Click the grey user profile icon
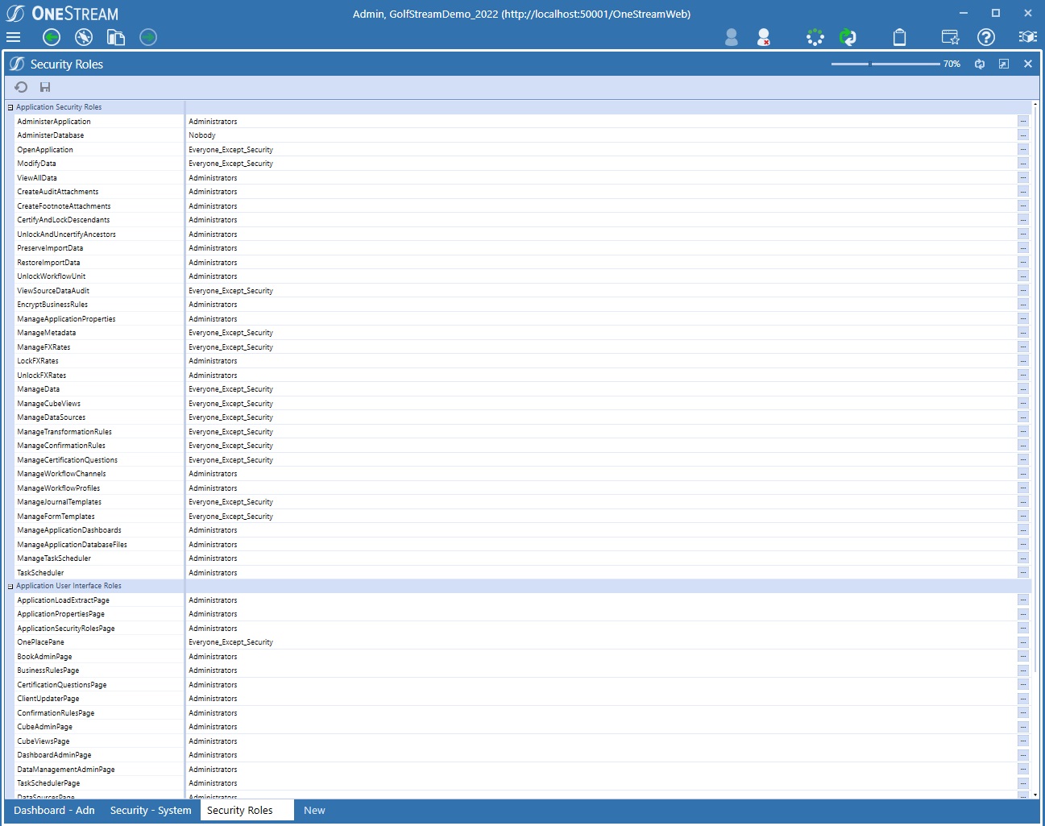Viewport: 1045px width, 826px height. [732, 37]
